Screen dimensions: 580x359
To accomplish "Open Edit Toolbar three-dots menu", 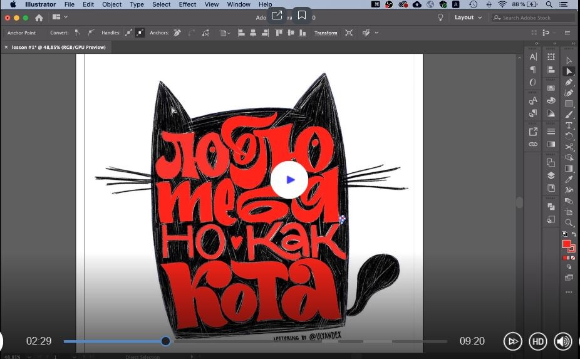I will pyautogui.click(x=569, y=292).
